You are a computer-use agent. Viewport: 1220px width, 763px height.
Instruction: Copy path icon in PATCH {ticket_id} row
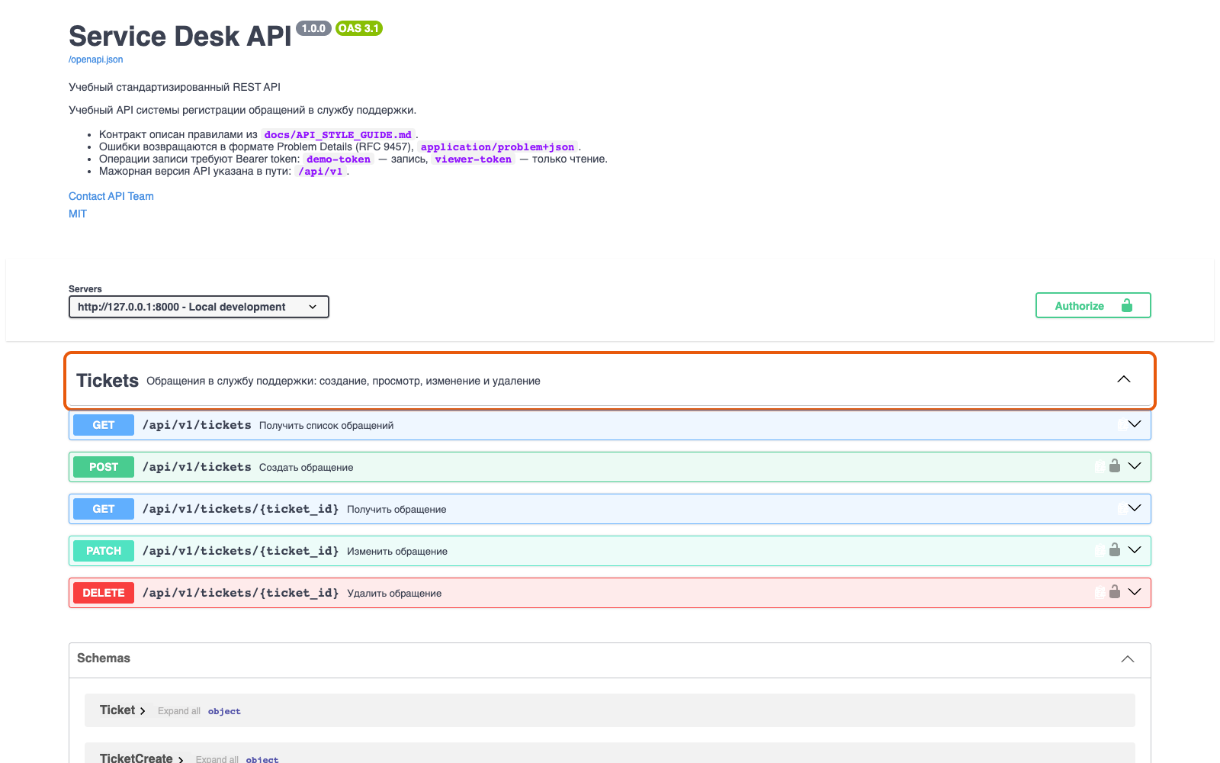(1100, 550)
